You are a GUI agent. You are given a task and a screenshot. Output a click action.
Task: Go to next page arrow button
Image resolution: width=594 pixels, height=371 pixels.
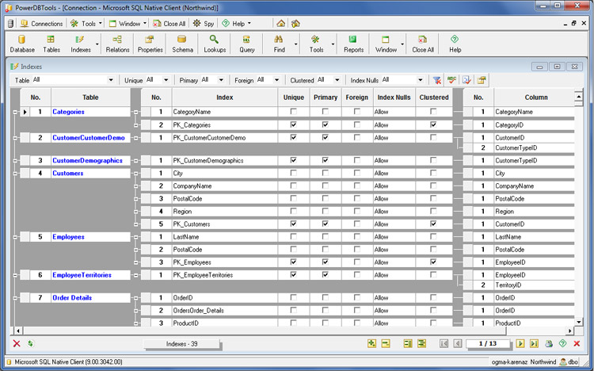point(520,343)
